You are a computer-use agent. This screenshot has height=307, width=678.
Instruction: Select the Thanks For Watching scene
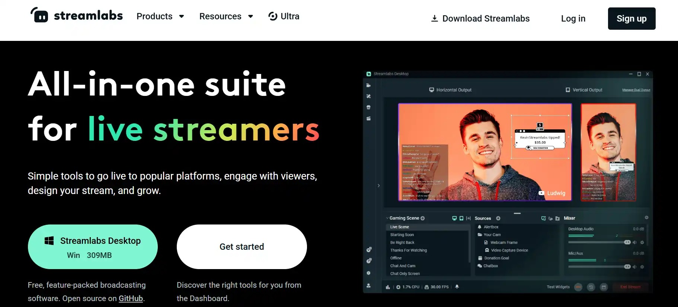pos(409,250)
